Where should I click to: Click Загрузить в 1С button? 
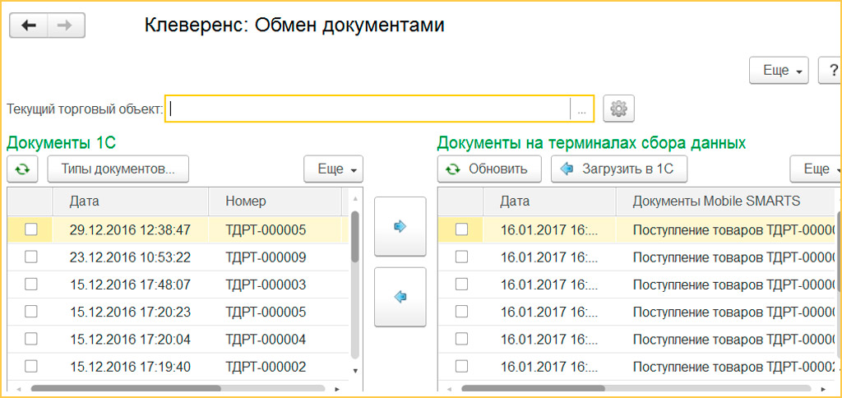[x=619, y=169]
